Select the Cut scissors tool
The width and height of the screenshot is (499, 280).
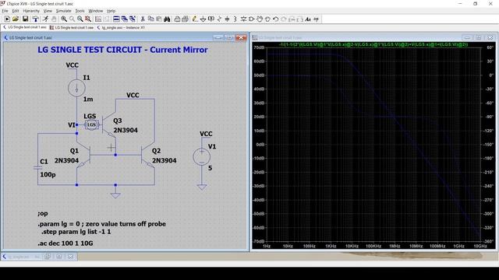click(143, 19)
